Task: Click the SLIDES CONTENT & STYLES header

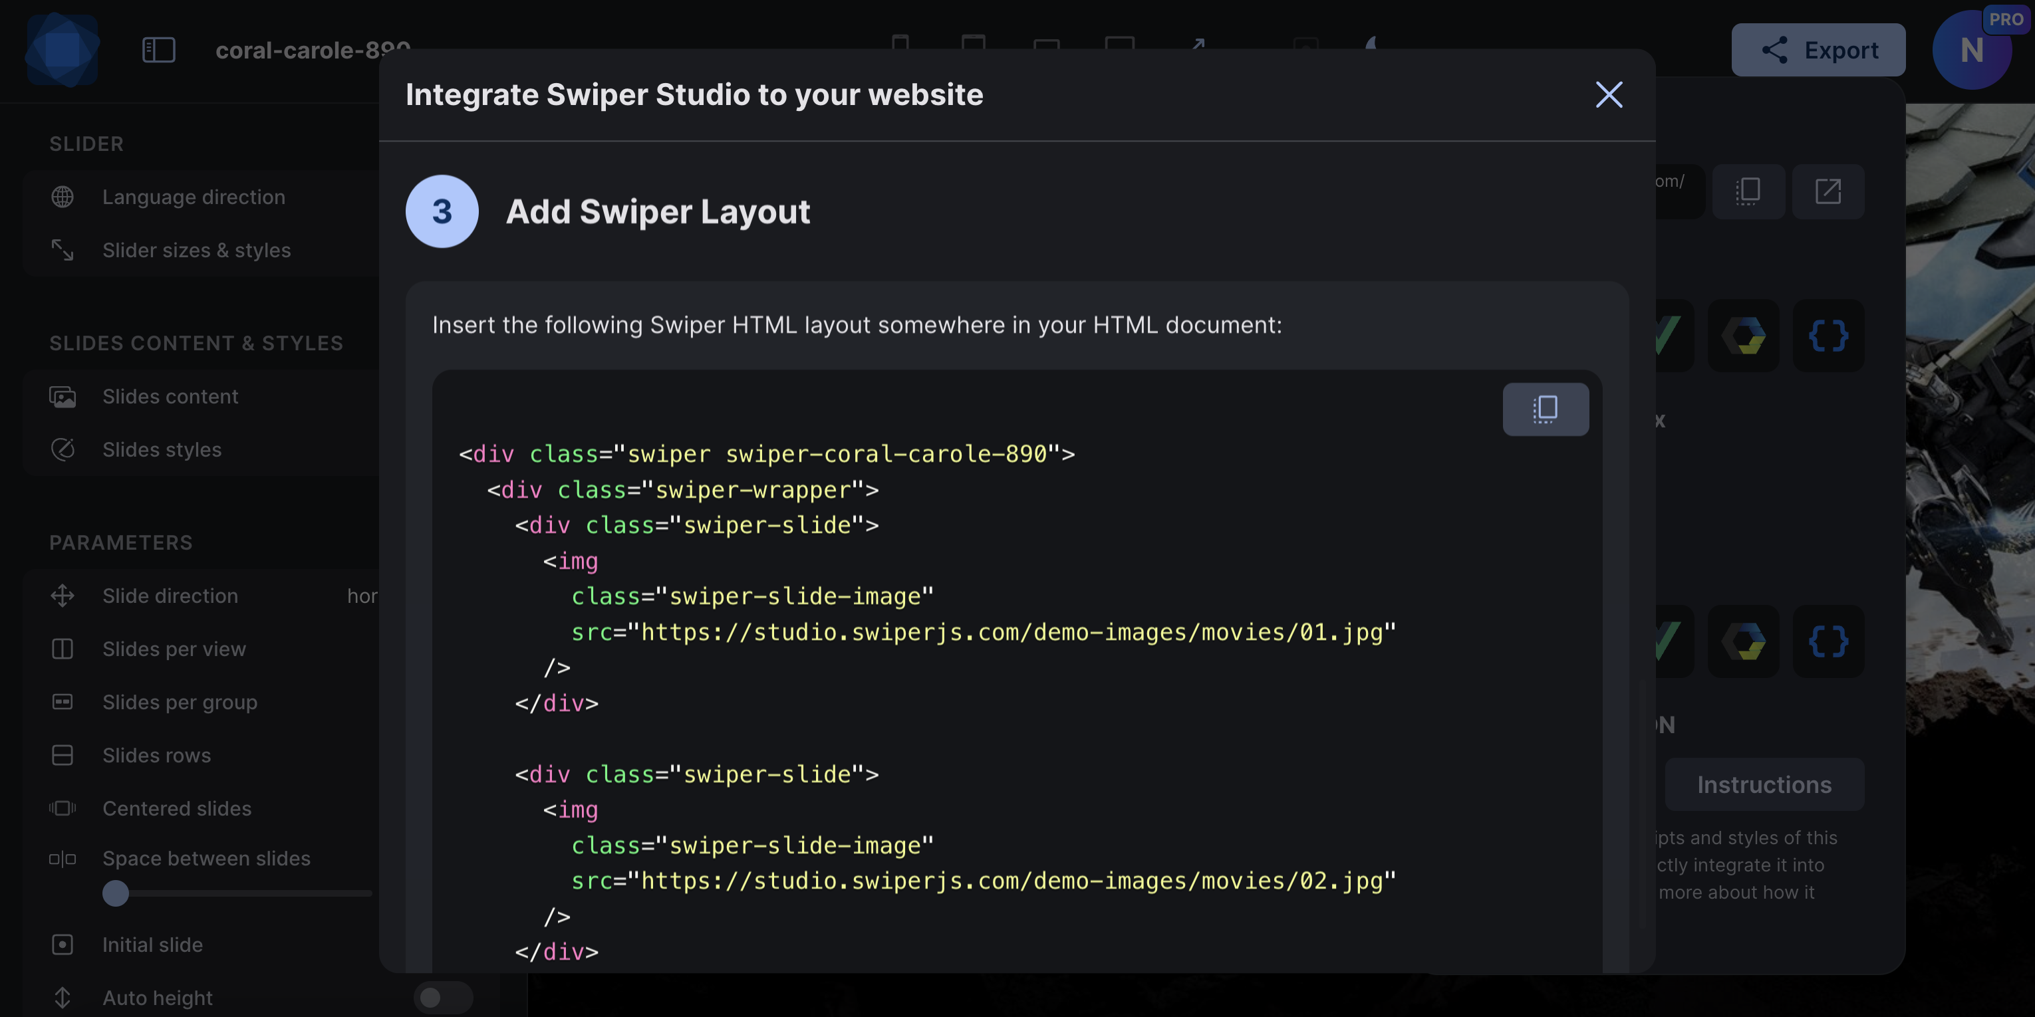Action: [x=196, y=343]
